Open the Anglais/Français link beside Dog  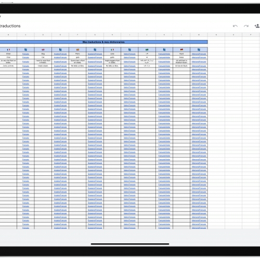60,54
